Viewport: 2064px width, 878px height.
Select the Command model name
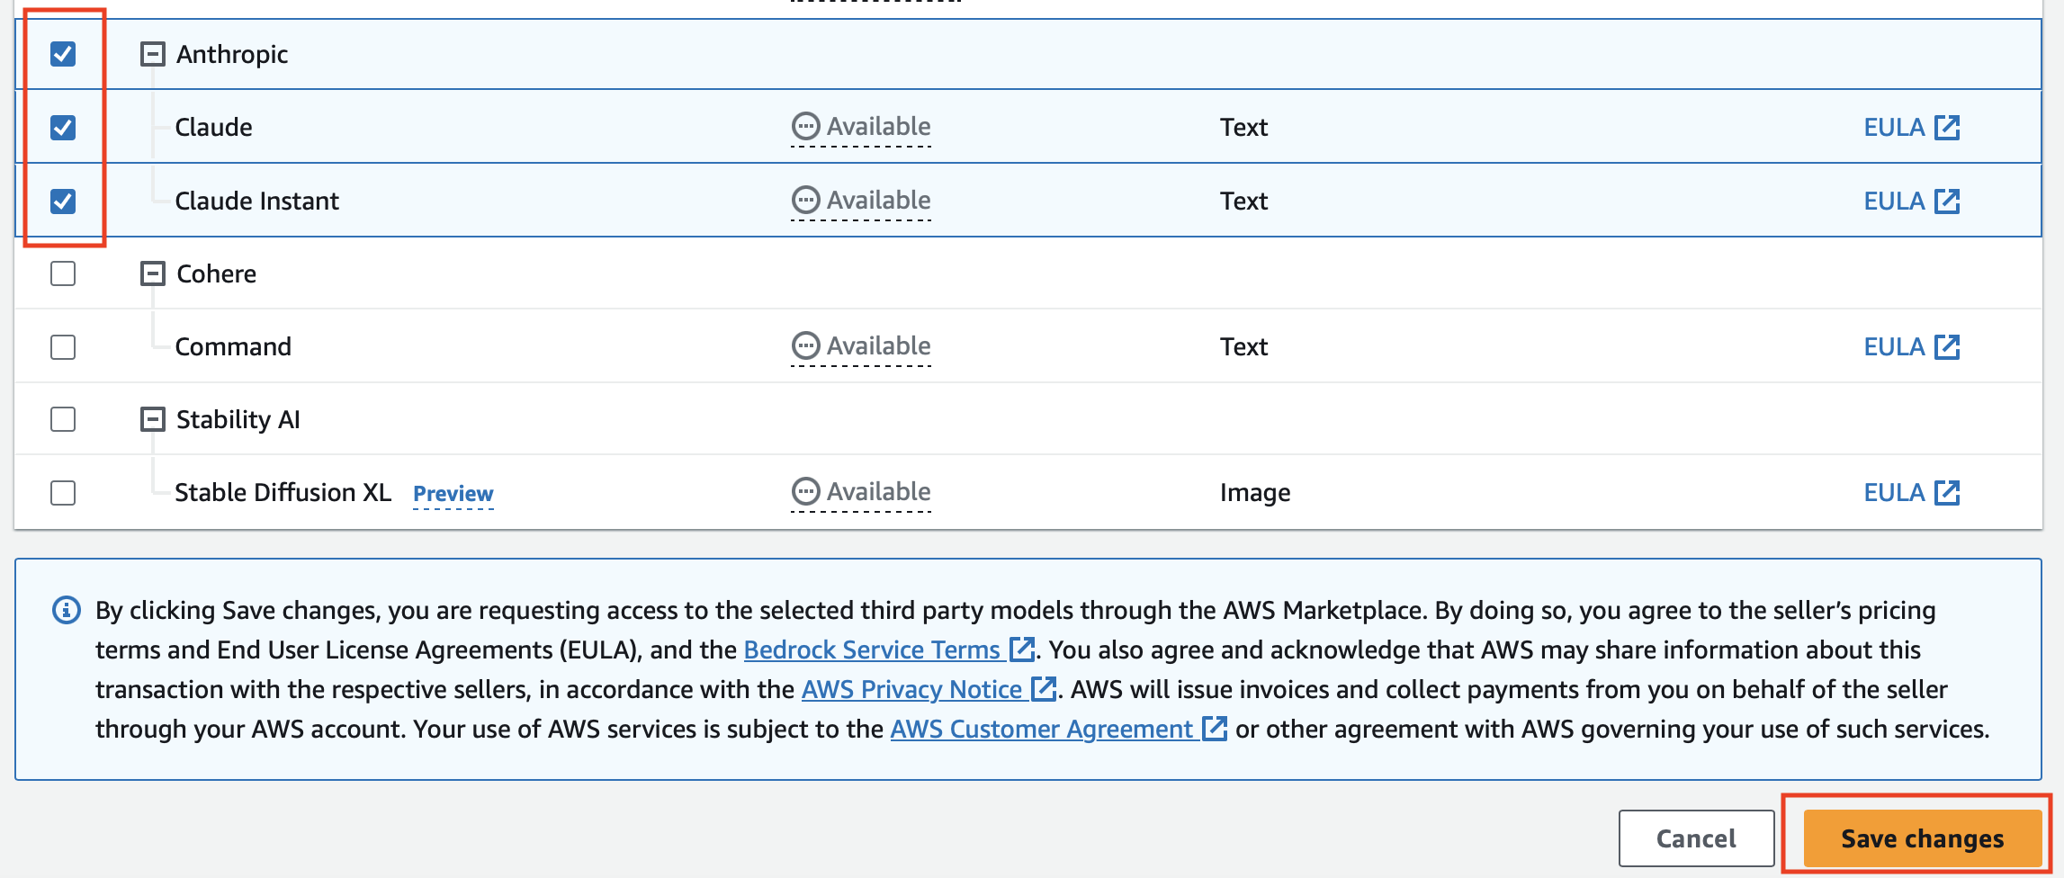pyautogui.click(x=233, y=346)
